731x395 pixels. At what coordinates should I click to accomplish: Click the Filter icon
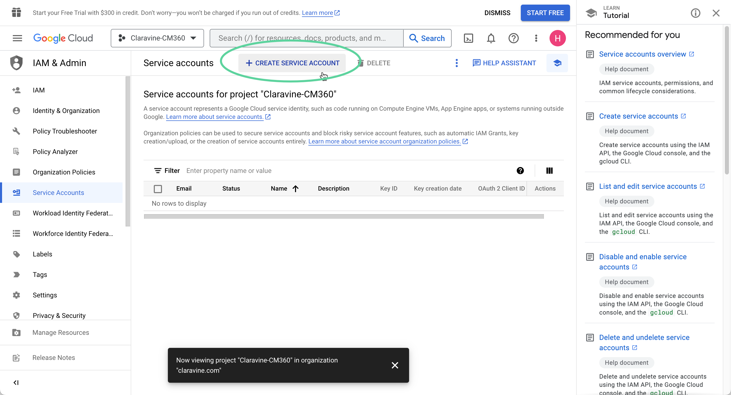pos(157,171)
